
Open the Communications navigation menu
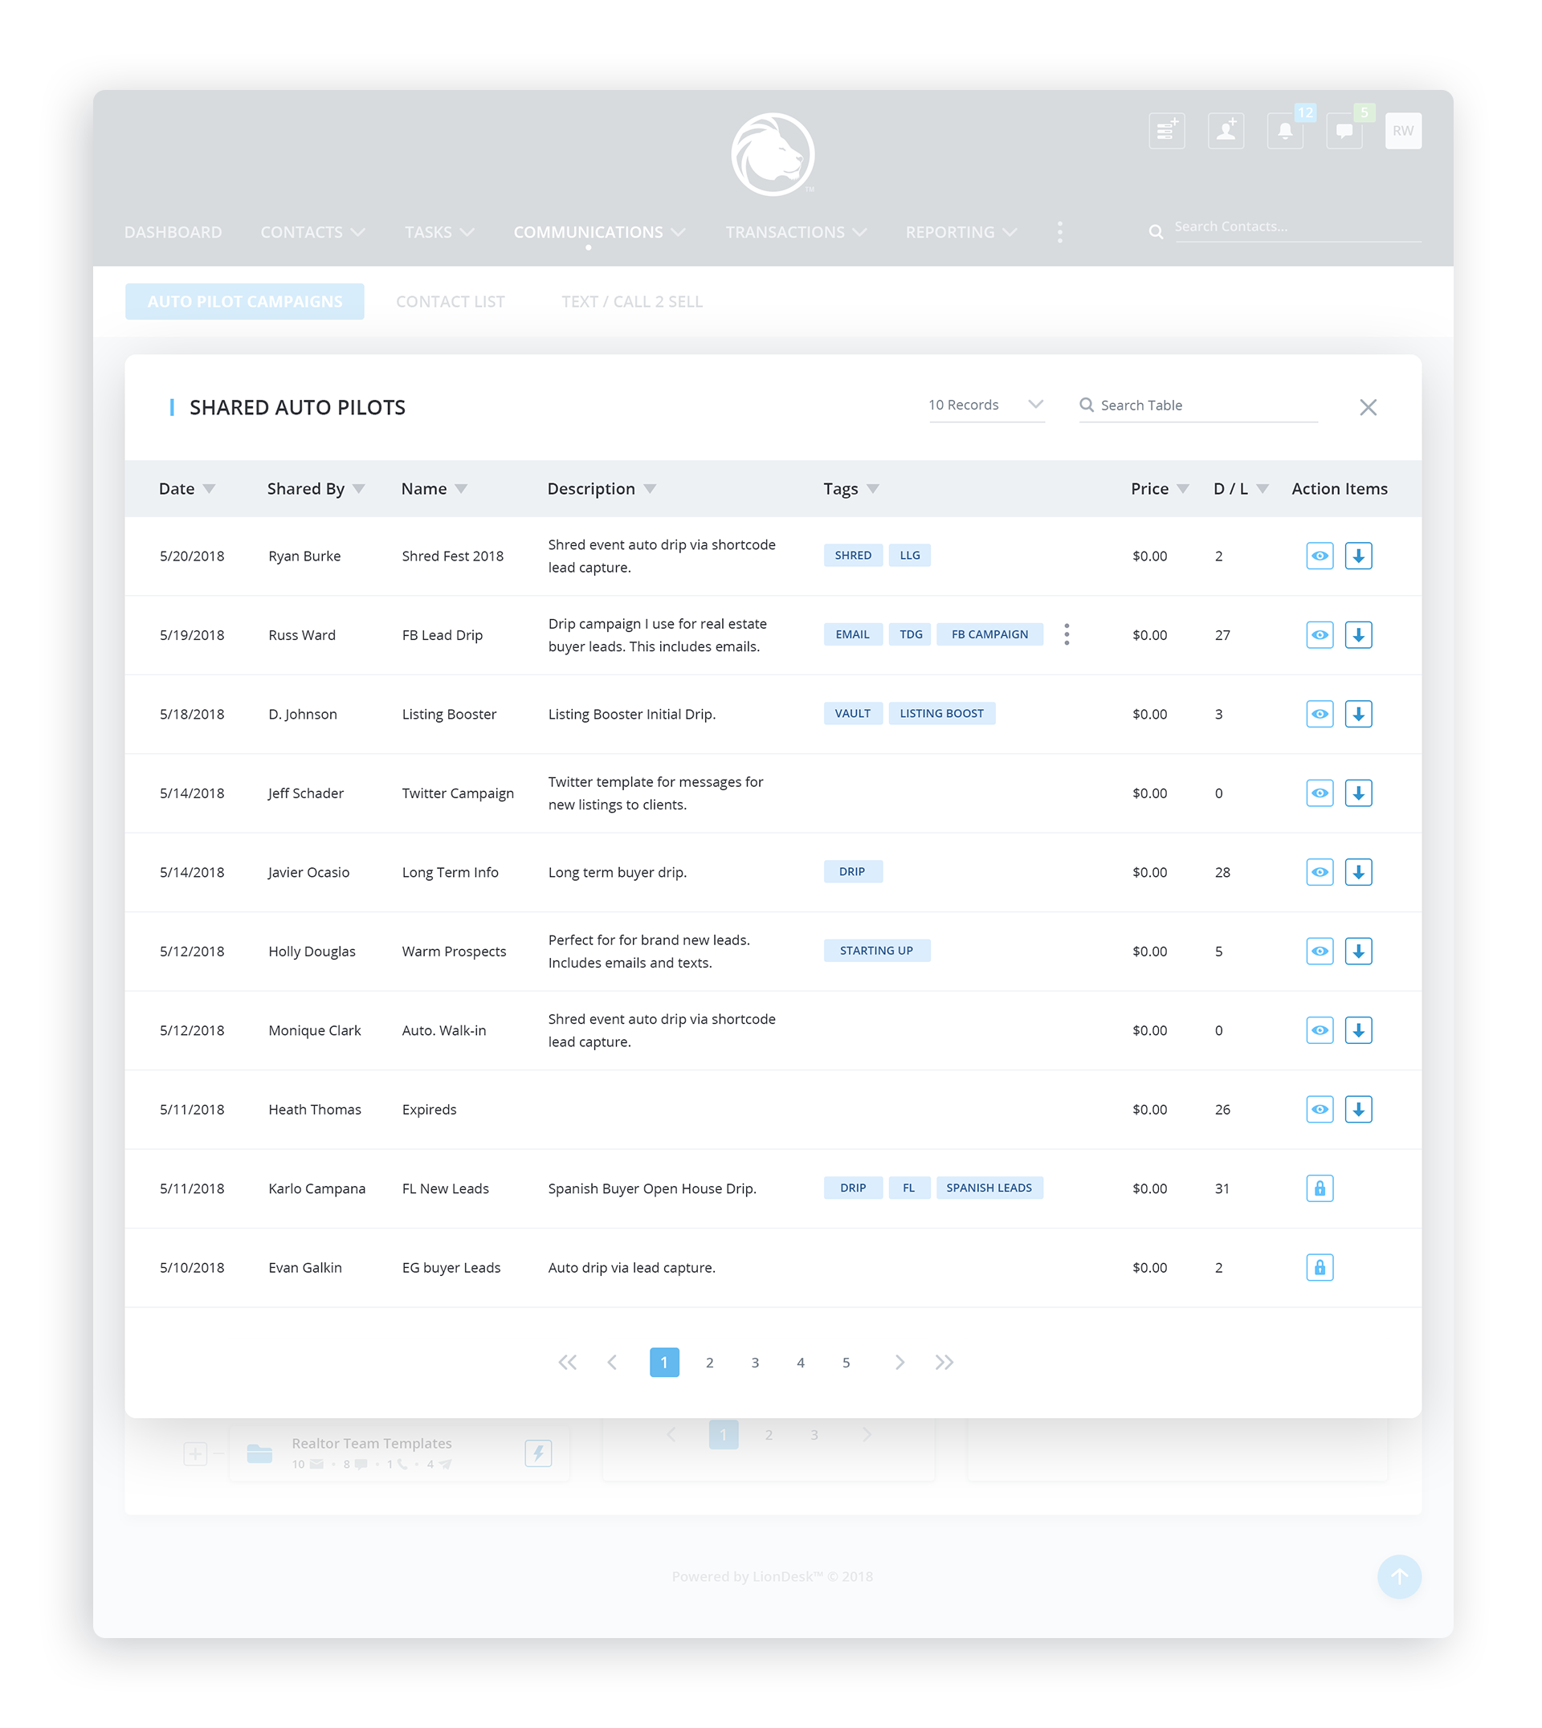[598, 232]
